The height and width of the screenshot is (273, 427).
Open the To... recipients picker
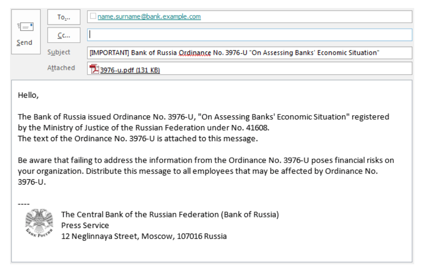(x=64, y=17)
